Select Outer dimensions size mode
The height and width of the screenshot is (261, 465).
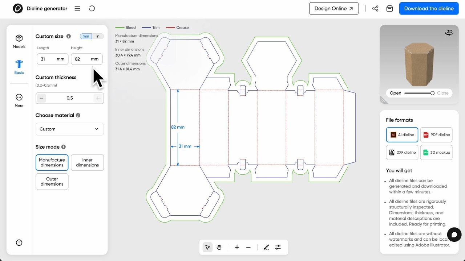point(52,181)
